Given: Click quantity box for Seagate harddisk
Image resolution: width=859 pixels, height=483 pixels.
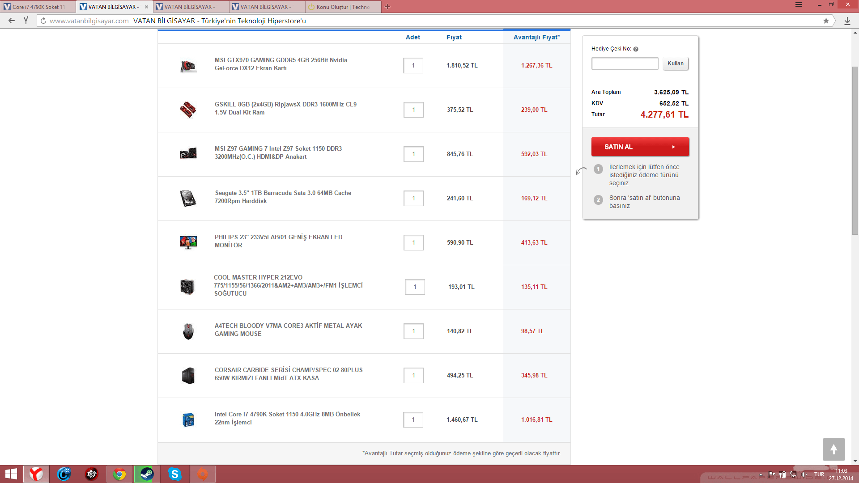Looking at the screenshot, I should pos(413,198).
